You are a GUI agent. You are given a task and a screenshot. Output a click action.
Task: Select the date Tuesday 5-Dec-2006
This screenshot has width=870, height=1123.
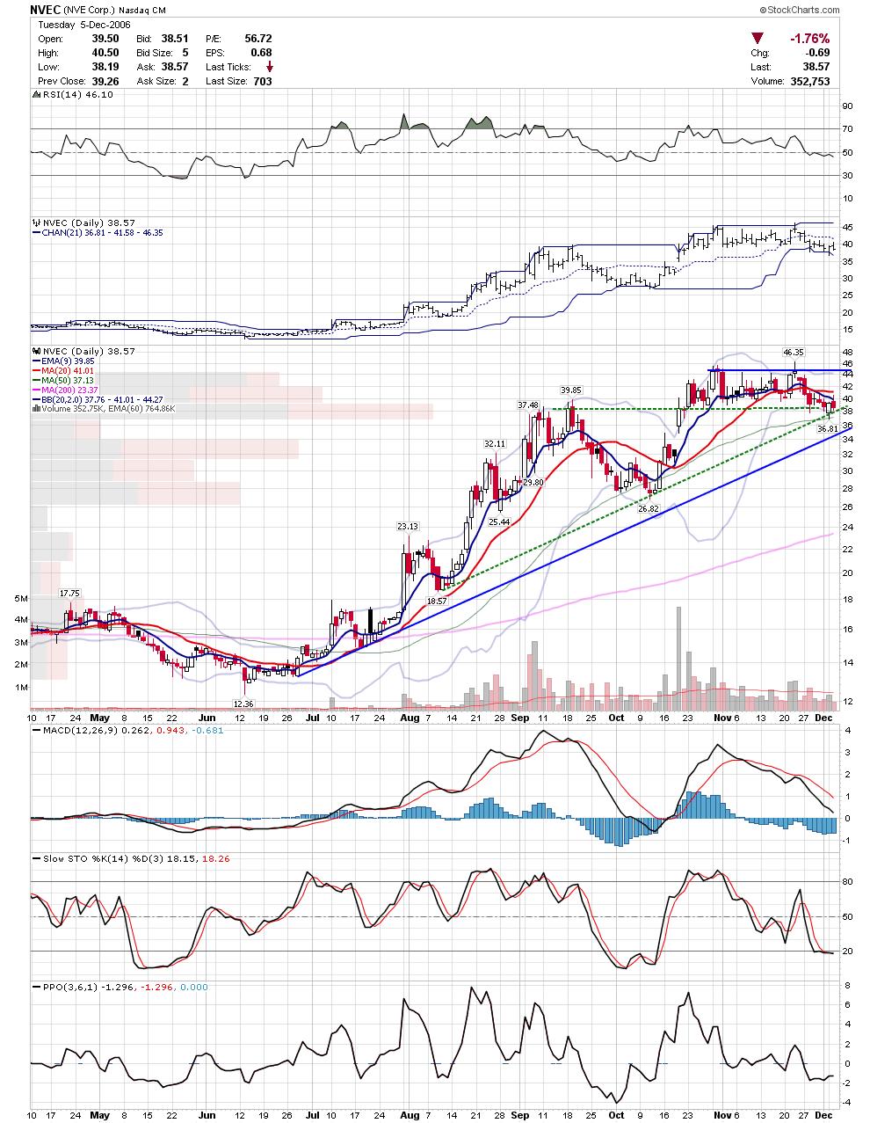(x=83, y=25)
